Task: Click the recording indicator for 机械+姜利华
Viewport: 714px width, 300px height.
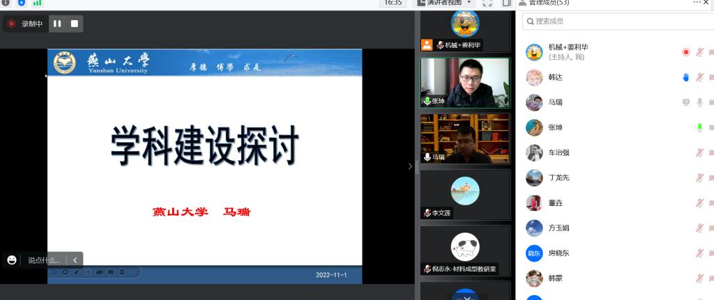Action: [x=685, y=52]
